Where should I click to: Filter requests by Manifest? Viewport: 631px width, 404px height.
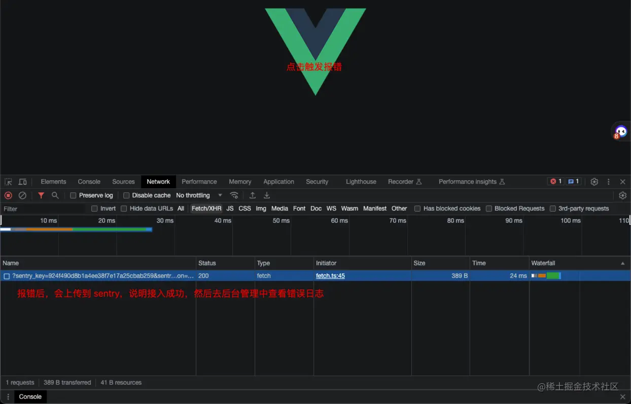[375, 209]
